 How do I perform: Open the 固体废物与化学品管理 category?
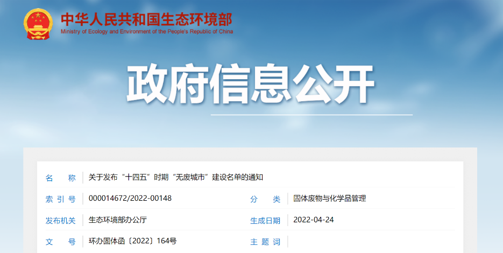point(329,198)
